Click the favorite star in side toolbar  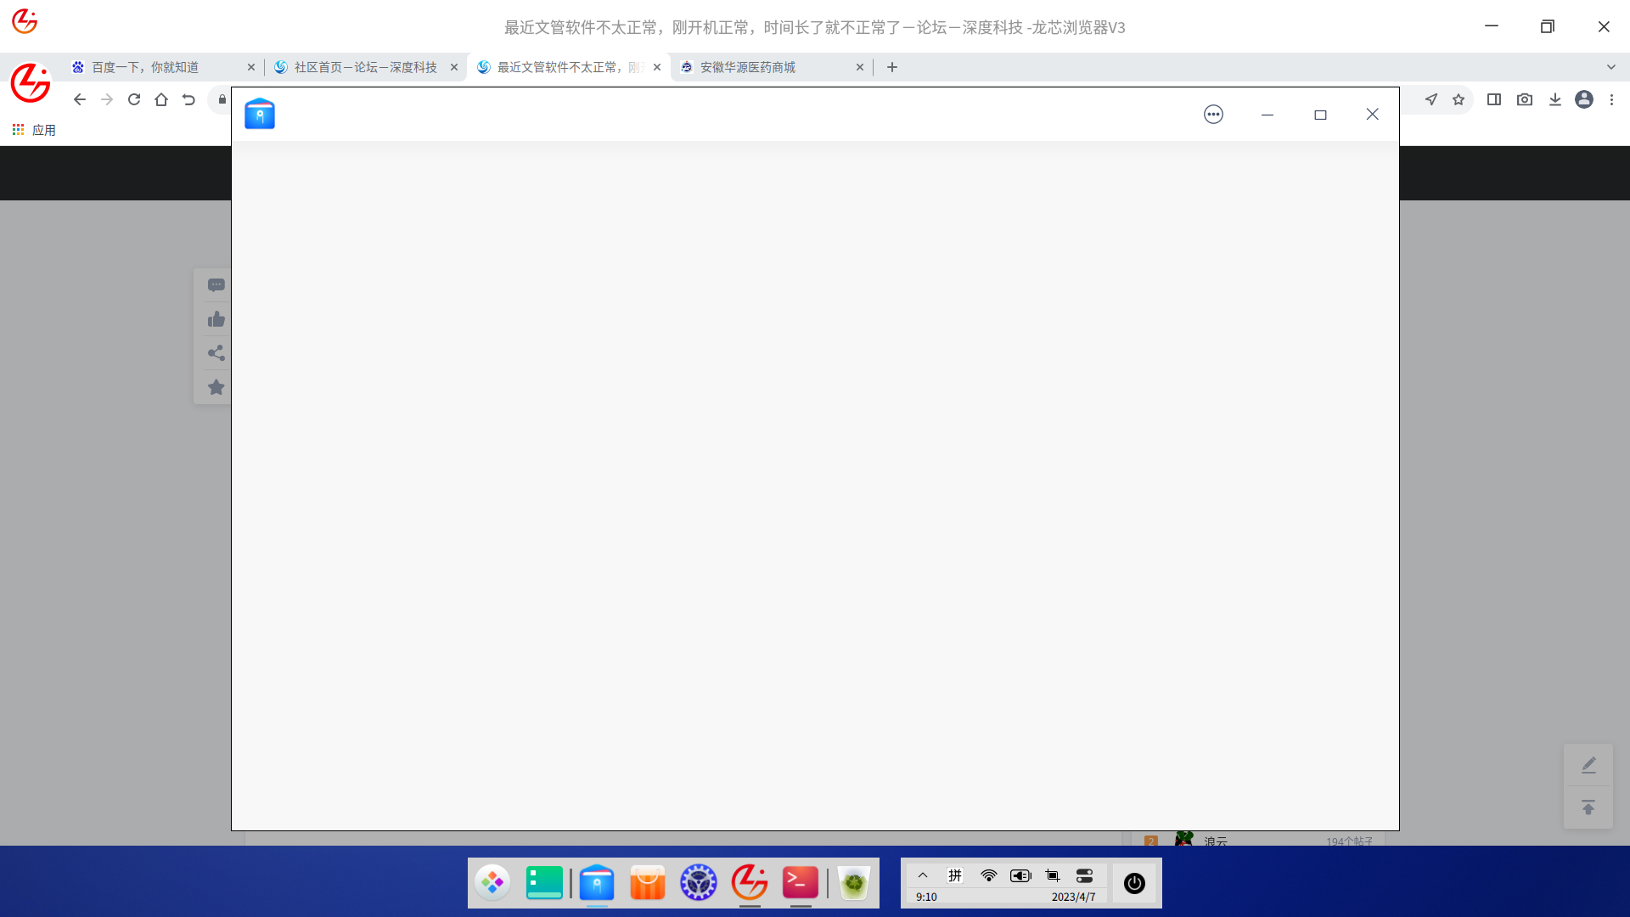216,387
